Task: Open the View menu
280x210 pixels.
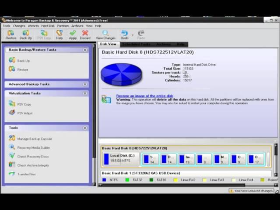Action: [x=89, y=26]
